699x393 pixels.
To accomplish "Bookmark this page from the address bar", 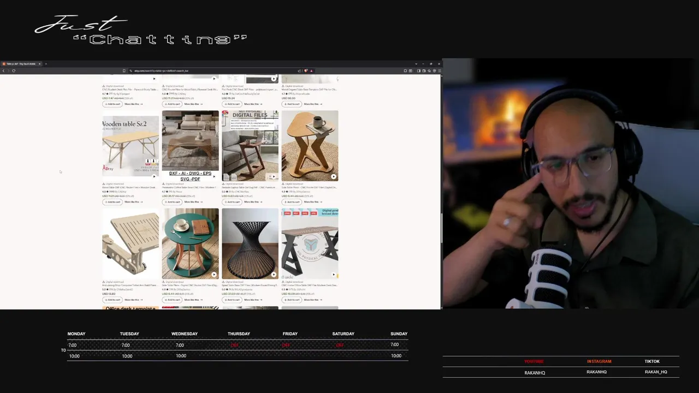I will tap(124, 70).
